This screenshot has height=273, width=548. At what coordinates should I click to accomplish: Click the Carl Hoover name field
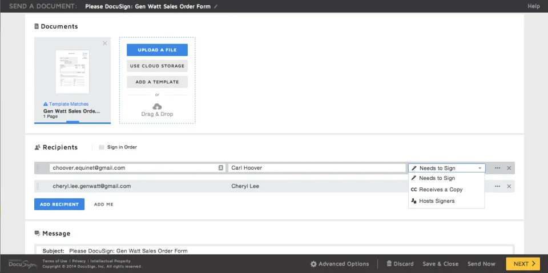(317, 168)
